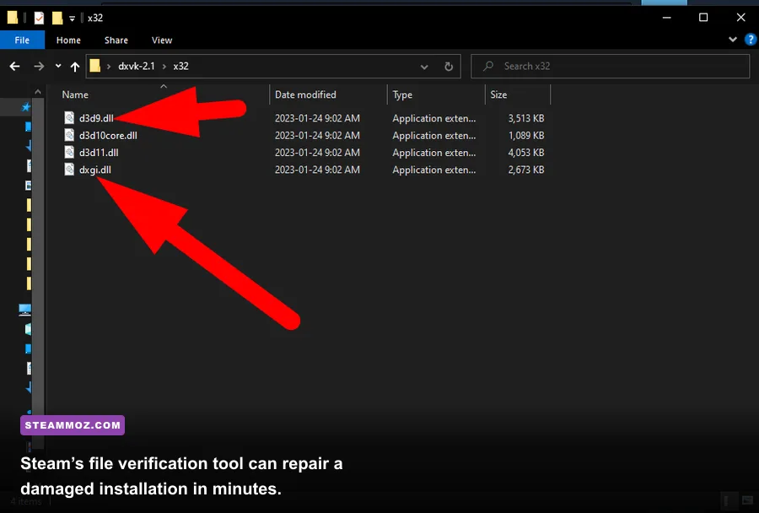Switch to the View ribbon tab
This screenshot has width=759, height=513.
(162, 40)
